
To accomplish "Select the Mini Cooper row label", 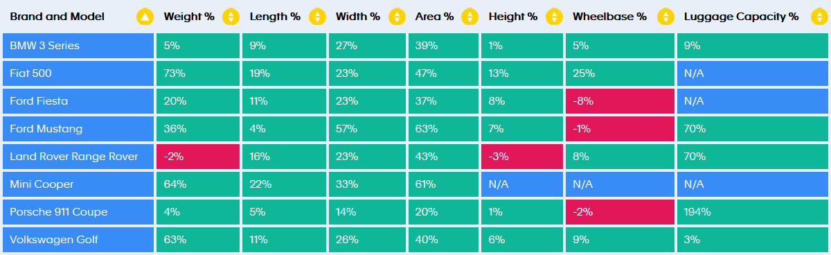I will 78,184.
